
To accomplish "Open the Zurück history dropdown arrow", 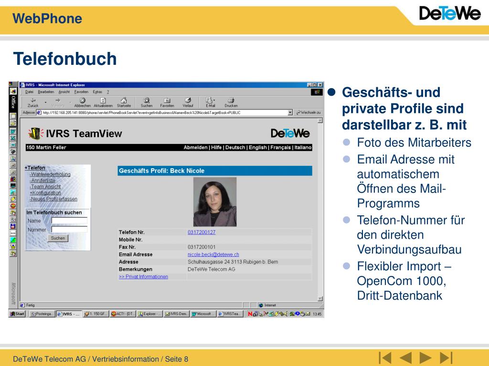I will 45,102.
